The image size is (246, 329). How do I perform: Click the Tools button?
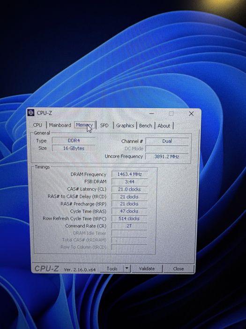pyautogui.click(x=112, y=268)
